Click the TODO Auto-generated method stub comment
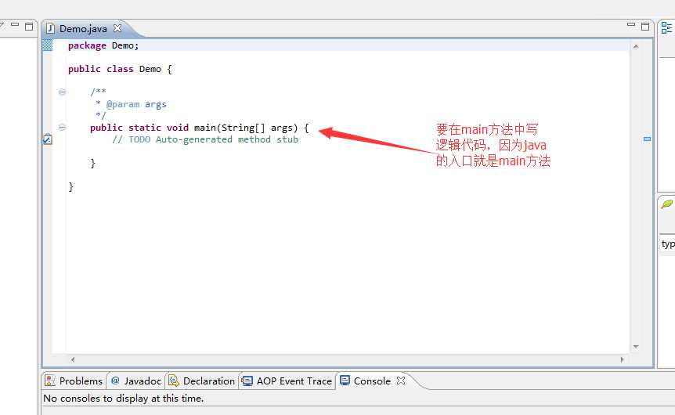 pyautogui.click(x=205, y=139)
